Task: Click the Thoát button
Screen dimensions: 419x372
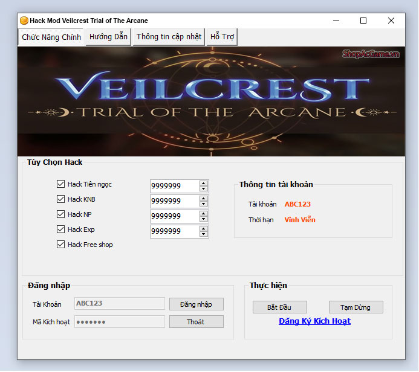Action: (x=196, y=322)
